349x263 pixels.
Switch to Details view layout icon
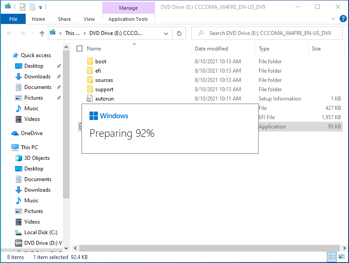332,257
